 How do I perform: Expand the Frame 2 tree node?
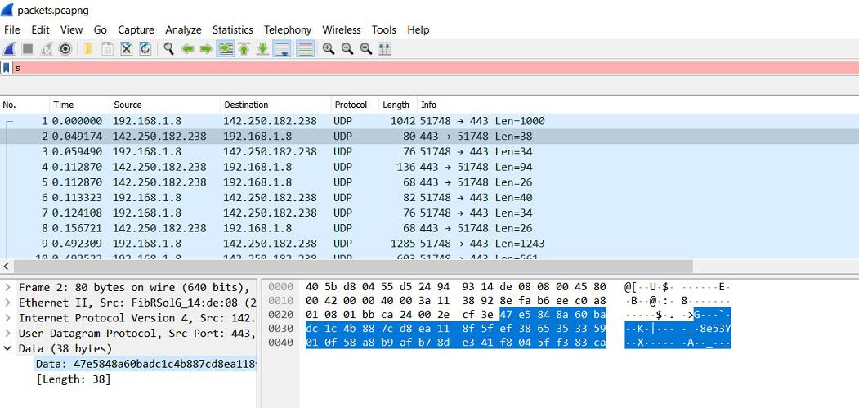[x=7, y=287]
